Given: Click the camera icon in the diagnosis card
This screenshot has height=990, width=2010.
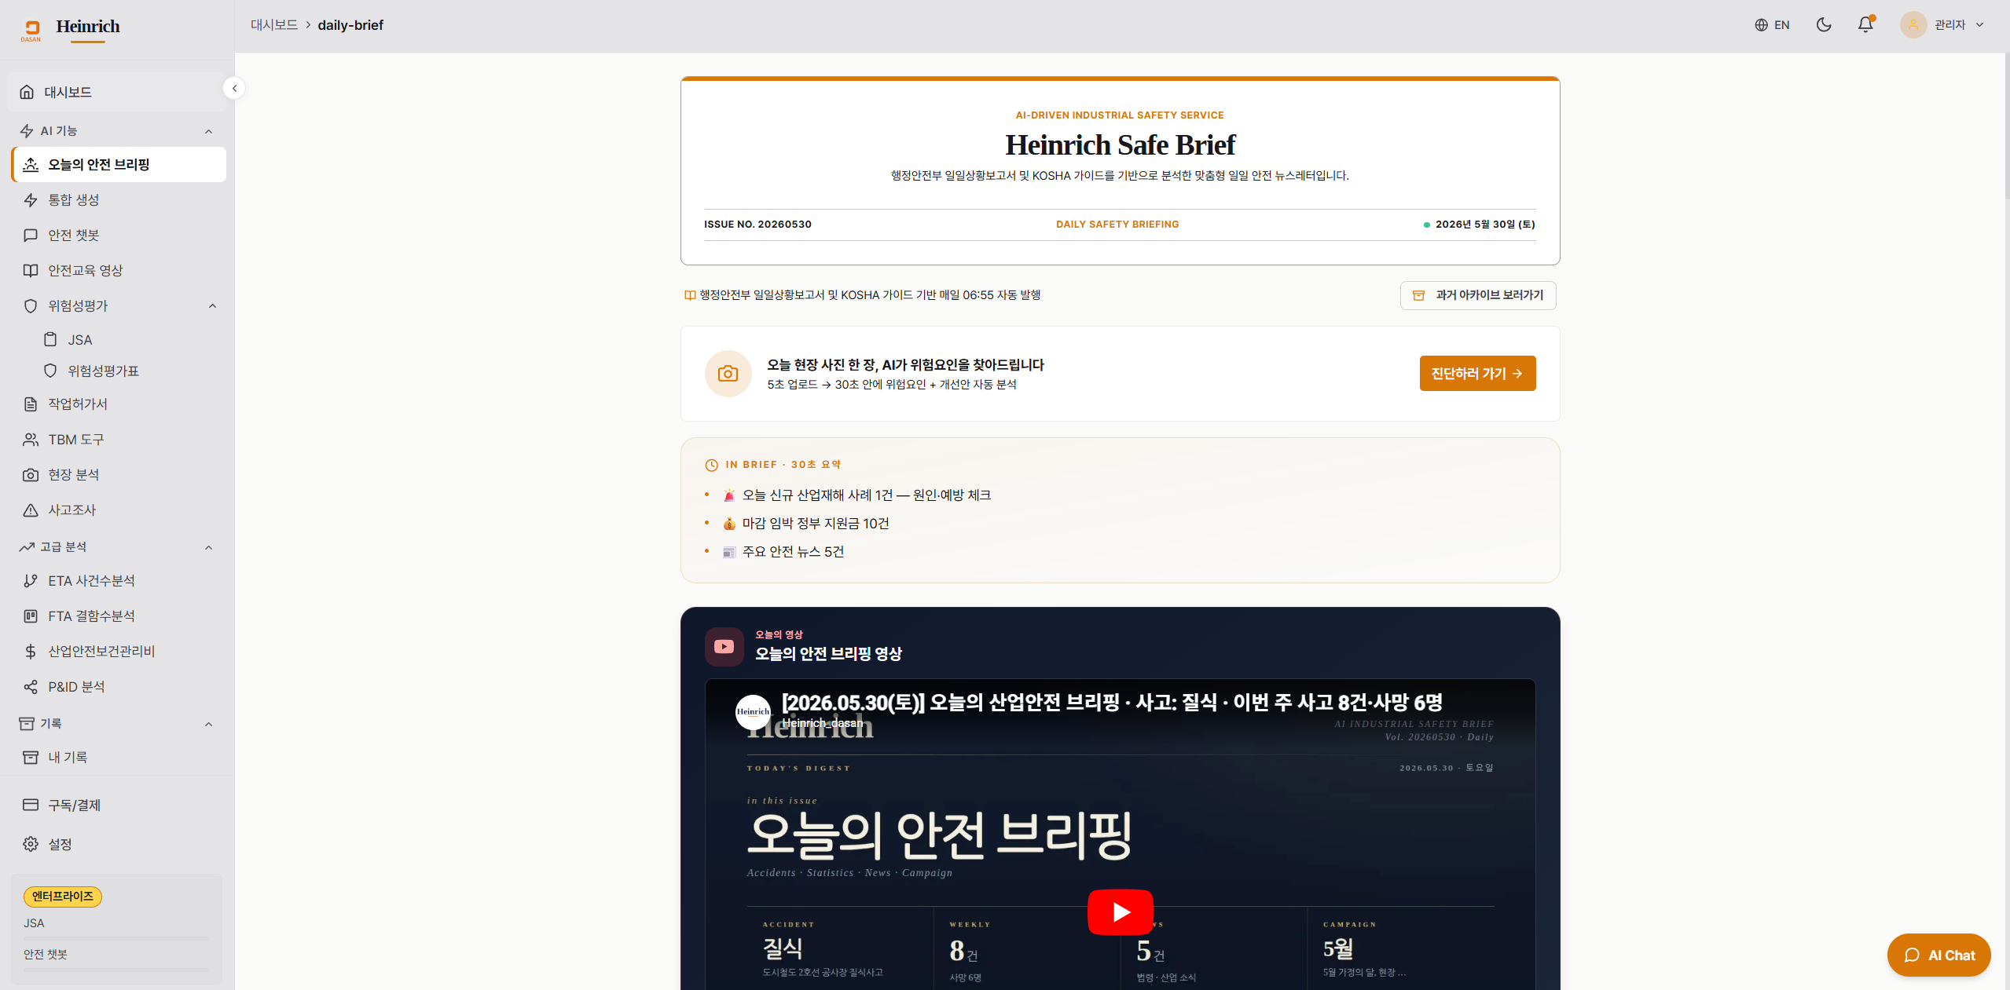Looking at the screenshot, I should (728, 374).
